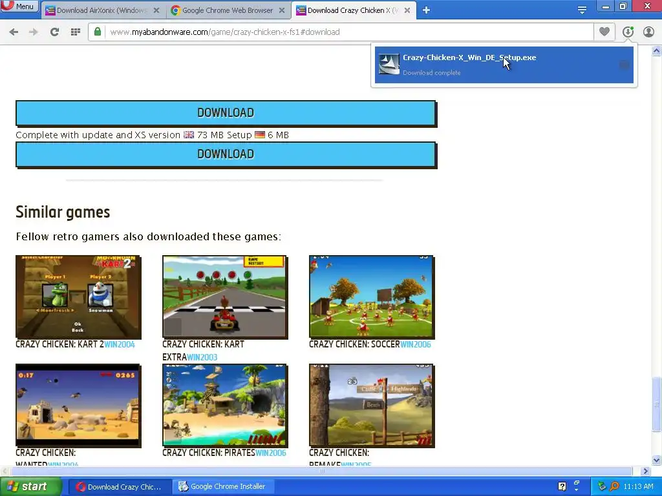Open the Crazy Chicken: Pirates thumbnail
Viewport: 662px width, 496px height.
click(x=225, y=406)
